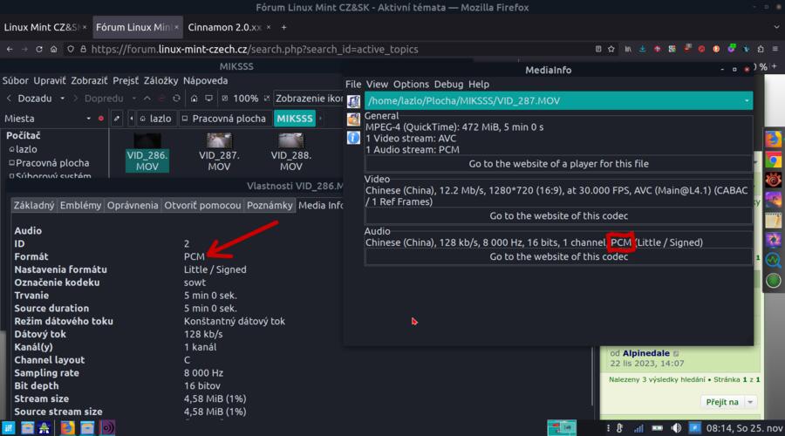Open the Zobrazenie ikon view dropdown

305,99
